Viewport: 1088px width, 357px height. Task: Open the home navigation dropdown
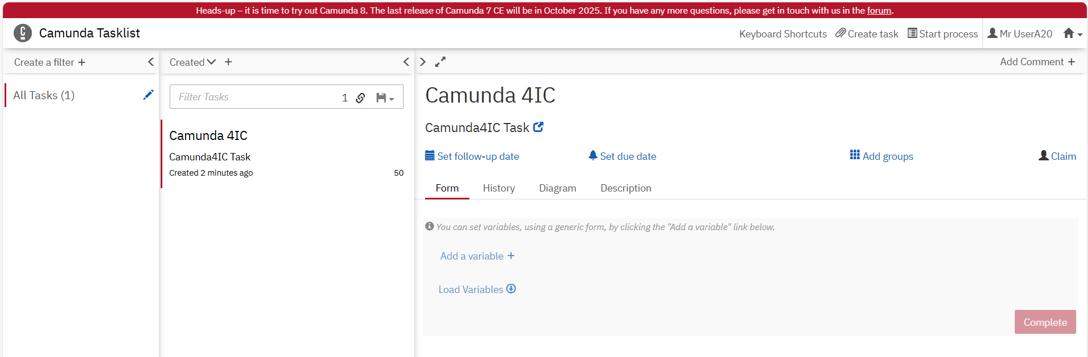click(1073, 34)
